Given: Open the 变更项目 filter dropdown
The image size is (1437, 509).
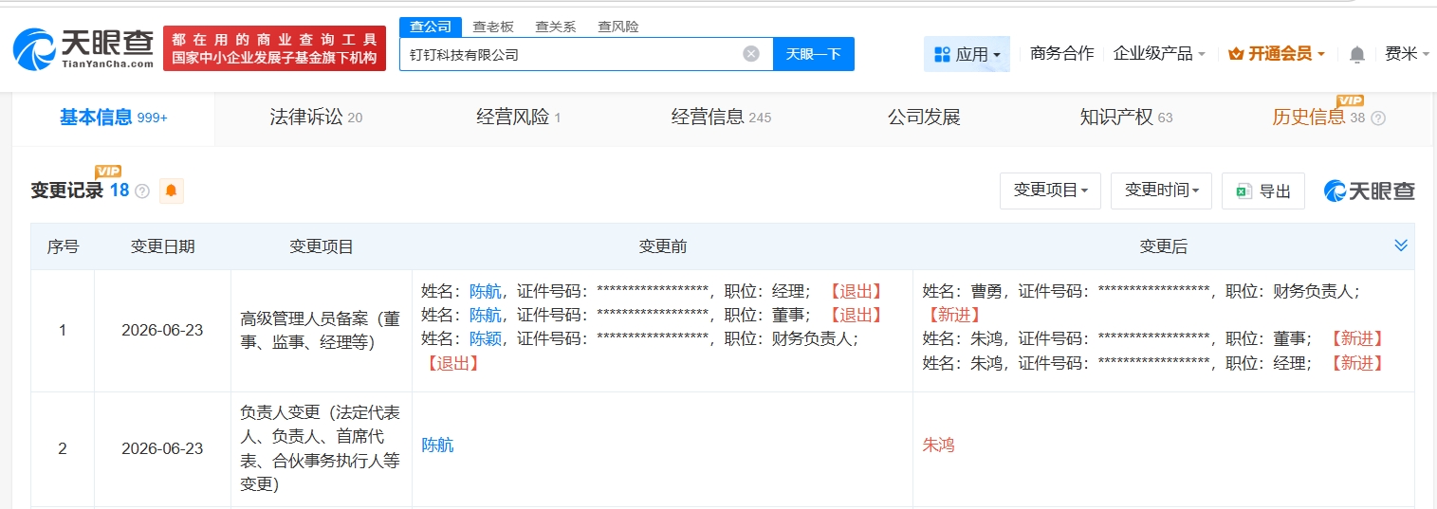Looking at the screenshot, I should [1050, 191].
